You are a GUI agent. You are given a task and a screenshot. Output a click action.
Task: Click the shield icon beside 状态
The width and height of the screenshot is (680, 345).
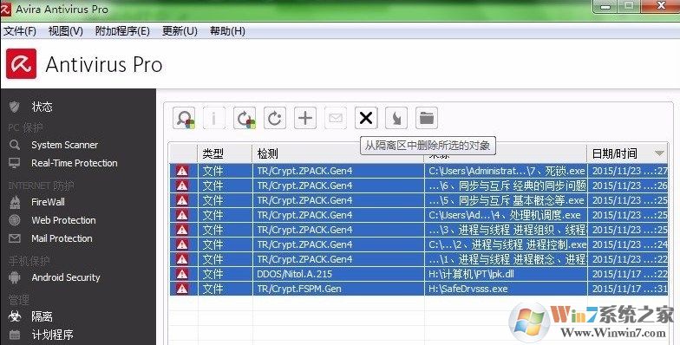point(14,107)
